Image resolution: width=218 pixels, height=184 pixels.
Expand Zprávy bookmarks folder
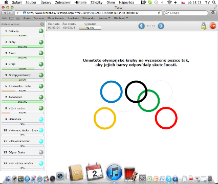point(104,18)
